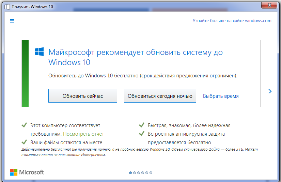Click checkmark beside Ваши файлы остаются на месте
The image size is (281, 182).
pos(24,142)
